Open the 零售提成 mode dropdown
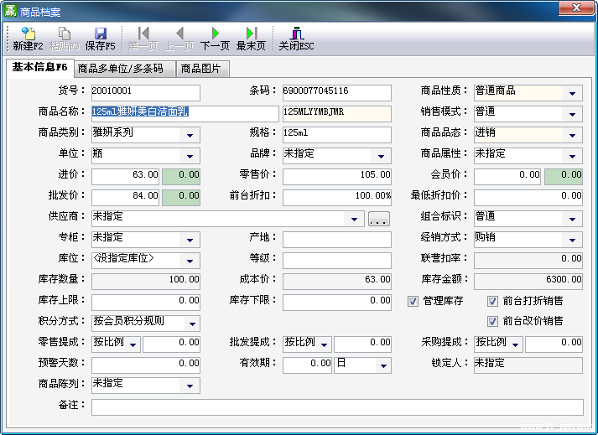This screenshot has height=435, width=598. click(x=133, y=344)
